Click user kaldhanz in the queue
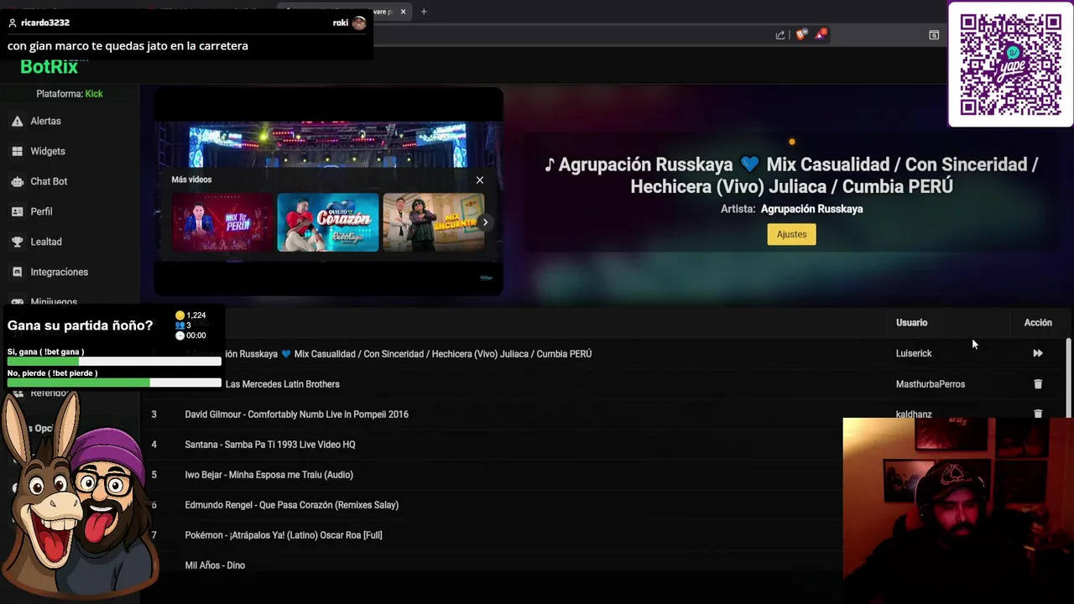This screenshot has height=604, width=1074. pos(913,414)
